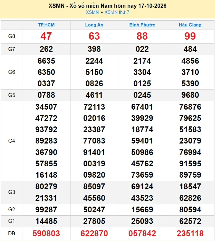The image size is (215, 241).
Task: Select Long An G8 result 63
Action: point(94,36)
